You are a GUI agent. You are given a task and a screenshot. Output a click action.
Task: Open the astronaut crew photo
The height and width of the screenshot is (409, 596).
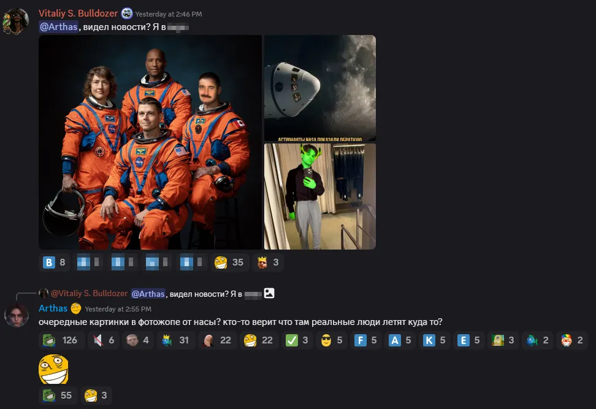coord(150,142)
